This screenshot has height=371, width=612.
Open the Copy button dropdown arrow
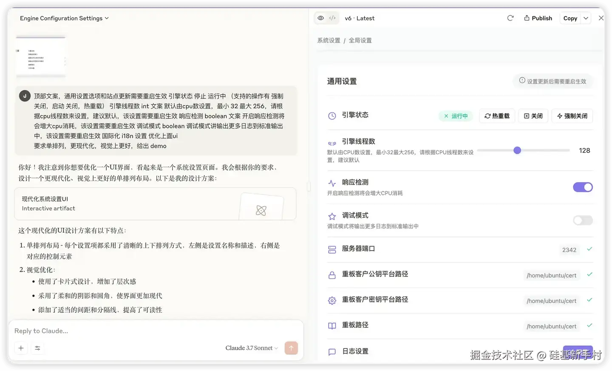(585, 18)
